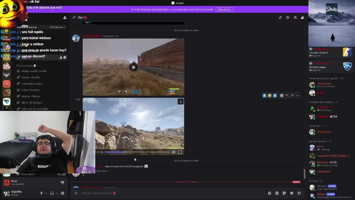Click the Manuranchero message avatar
This screenshot has height=200, width=355.
[x=76, y=38]
